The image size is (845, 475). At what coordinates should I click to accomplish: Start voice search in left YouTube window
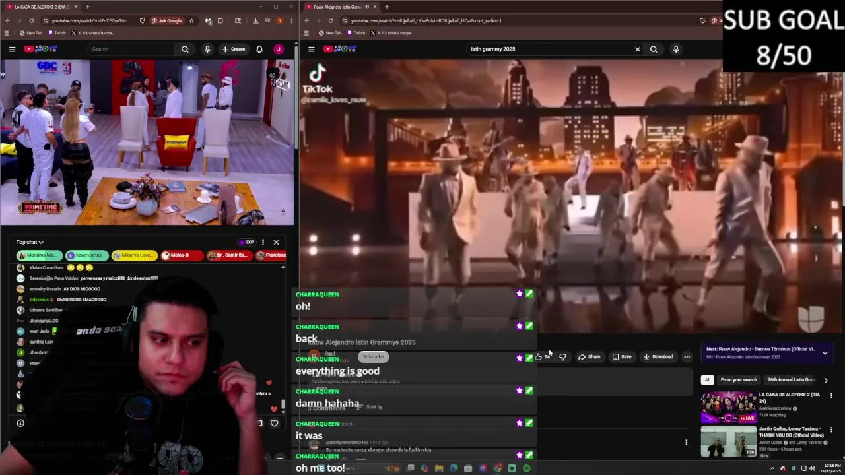click(x=207, y=49)
